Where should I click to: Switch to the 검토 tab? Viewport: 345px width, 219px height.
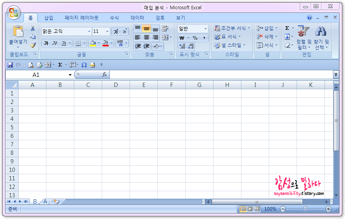click(x=160, y=18)
